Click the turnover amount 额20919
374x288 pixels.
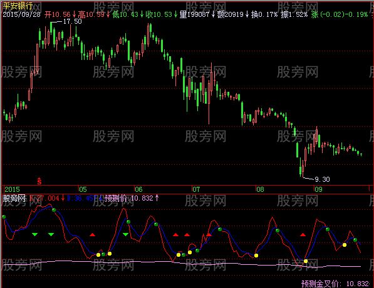tap(230, 14)
